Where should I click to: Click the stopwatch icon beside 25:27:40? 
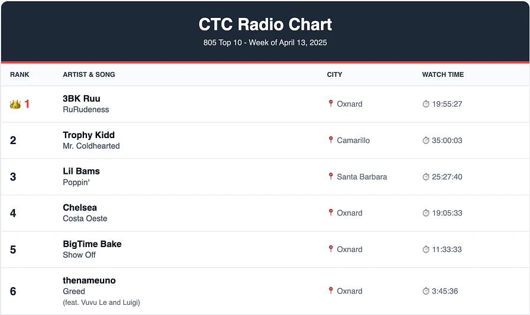click(x=426, y=176)
